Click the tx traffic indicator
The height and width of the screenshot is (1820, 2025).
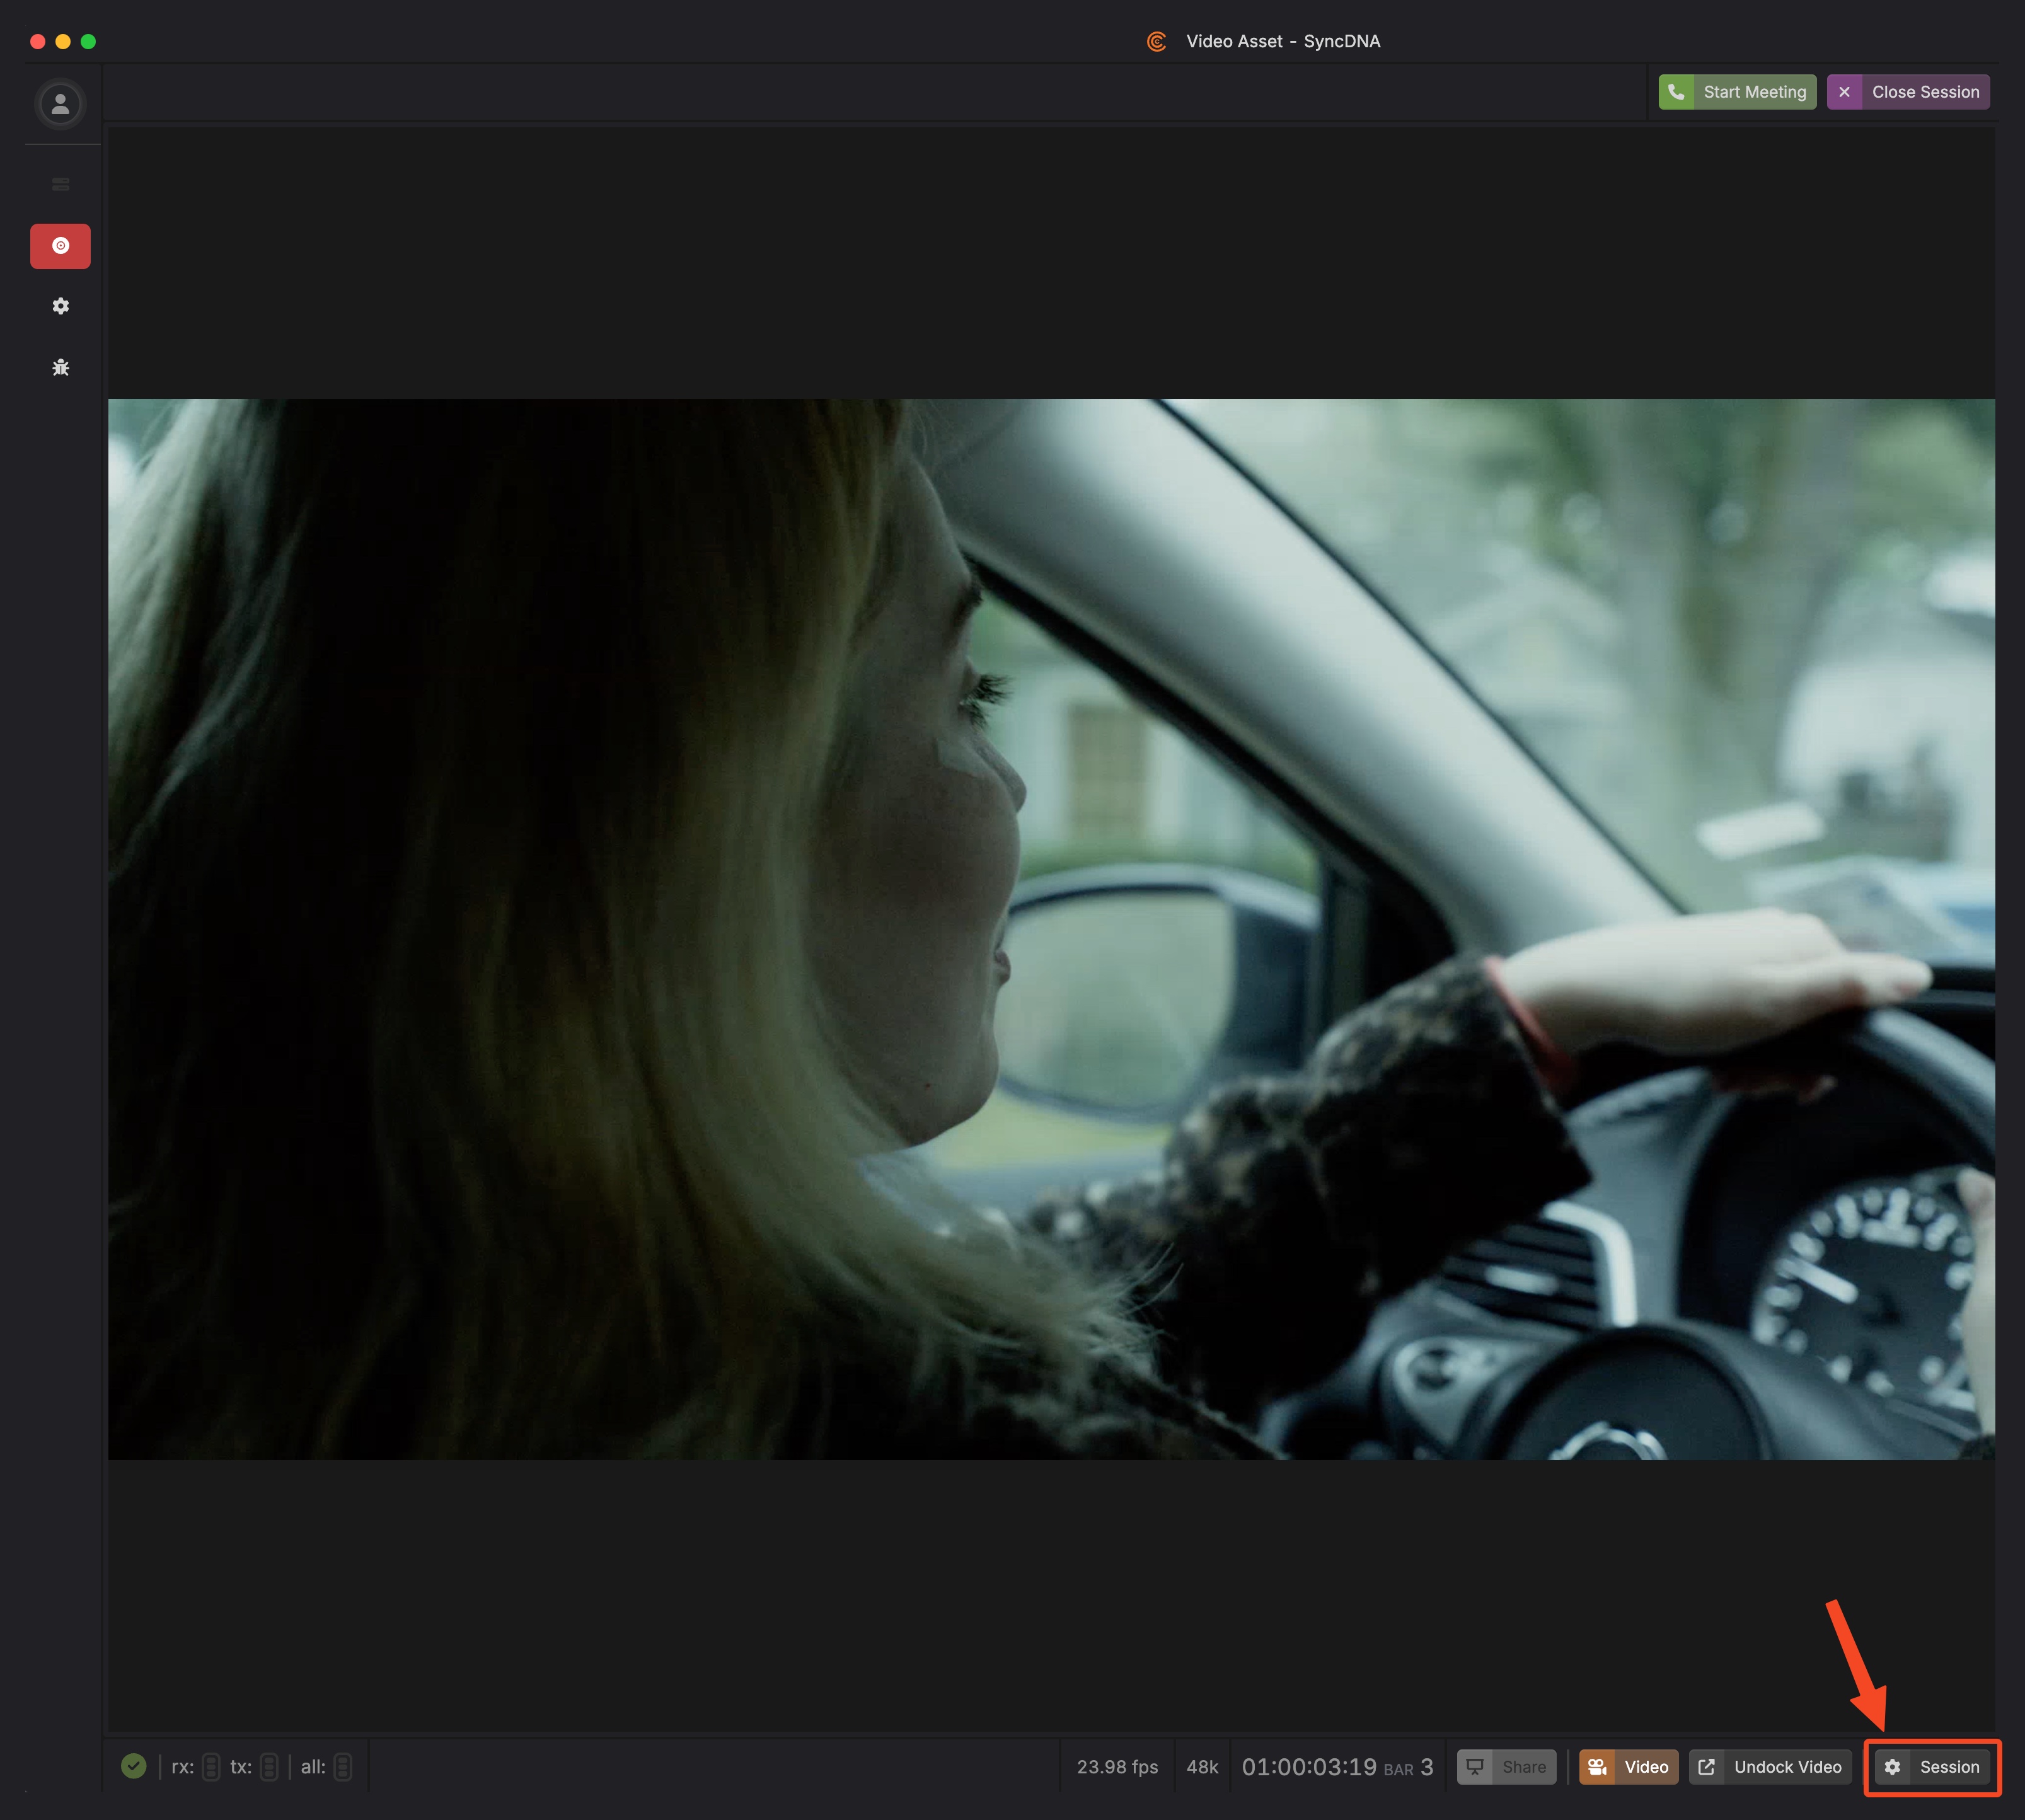tap(269, 1767)
